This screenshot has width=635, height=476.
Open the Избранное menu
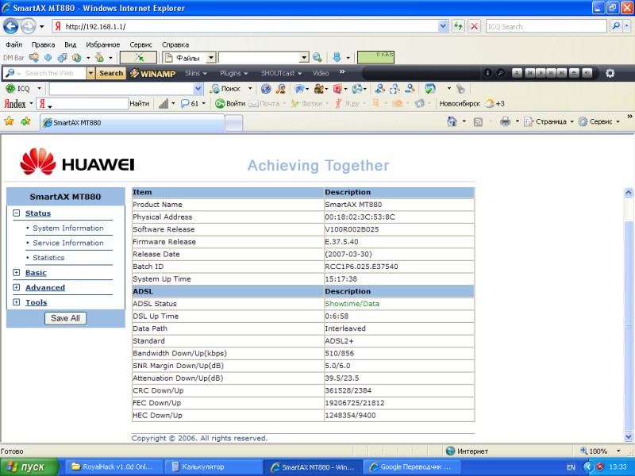(x=103, y=44)
